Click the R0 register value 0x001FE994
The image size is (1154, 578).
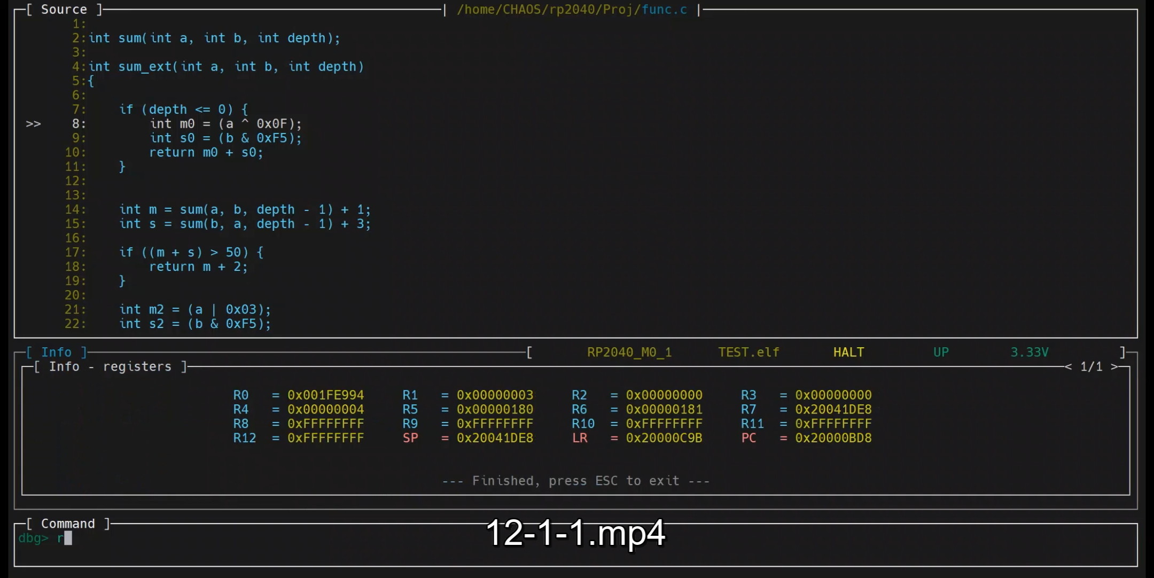tap(325, 395)
